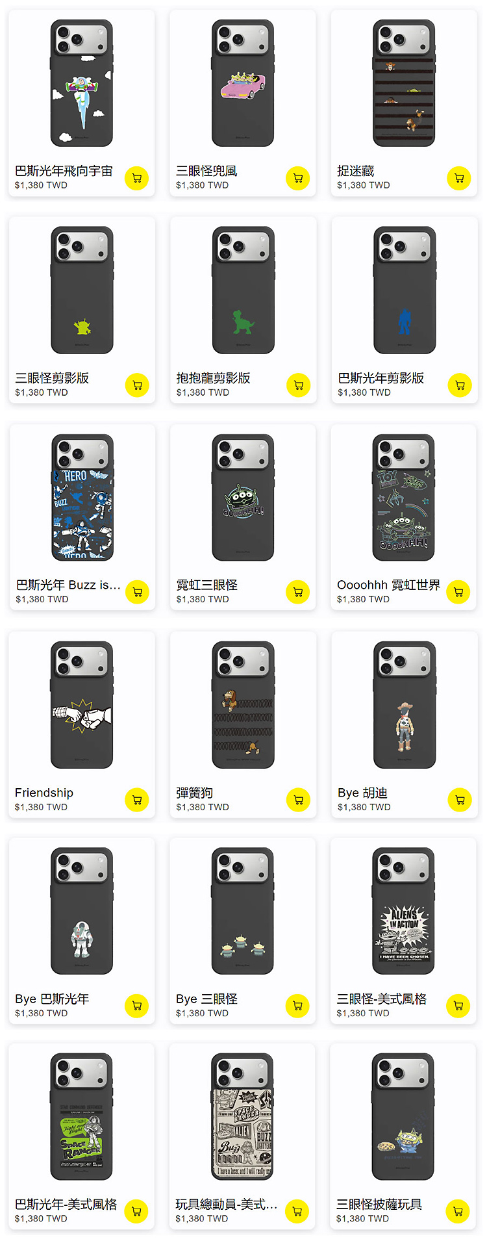Open the 巴斯光年剪影版 case thumbnail
487x1241 pixels.
click(x=405, y=290)
